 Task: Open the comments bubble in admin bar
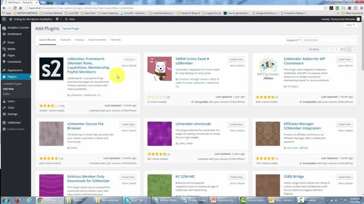(x=57, y=19)
